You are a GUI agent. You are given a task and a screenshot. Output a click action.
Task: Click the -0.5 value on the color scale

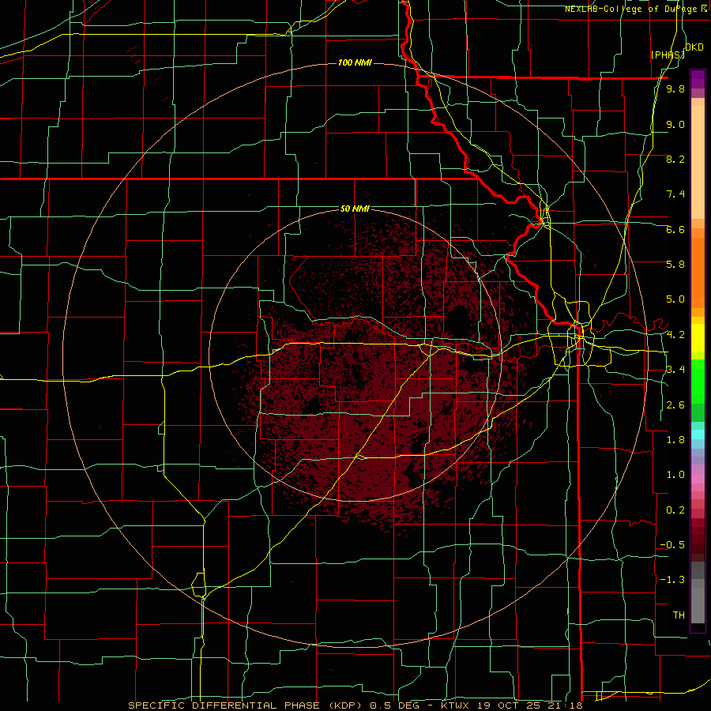click(x=672, y=545)
